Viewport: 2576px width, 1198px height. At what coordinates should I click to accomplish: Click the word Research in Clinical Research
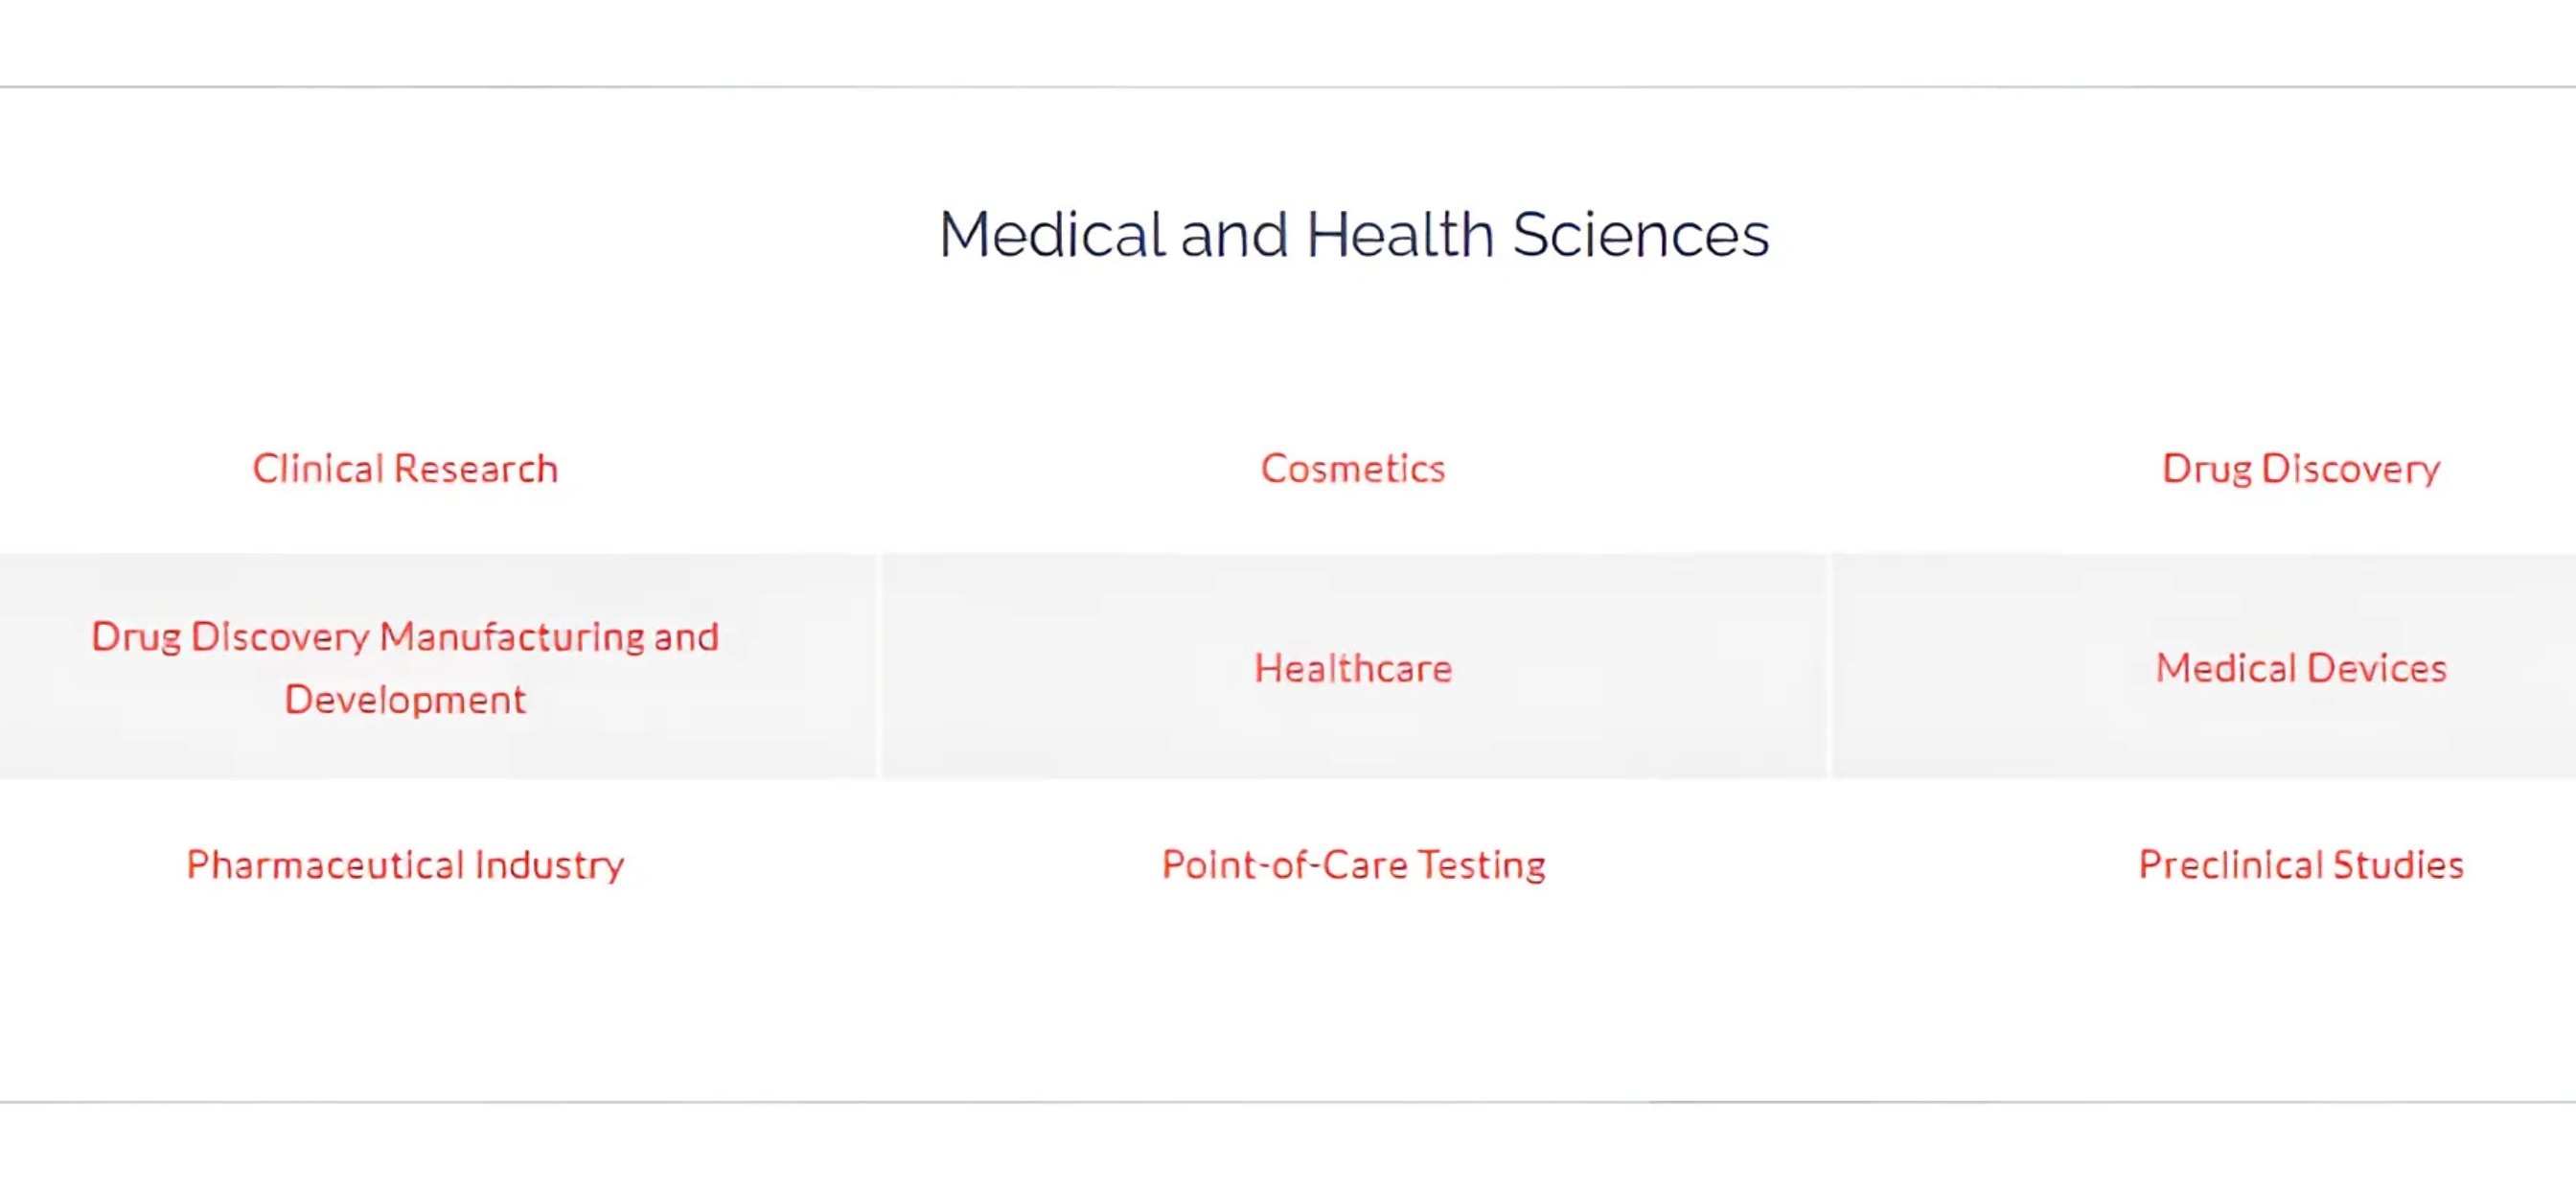point(475,468)
